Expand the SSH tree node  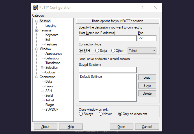[42, 91]
